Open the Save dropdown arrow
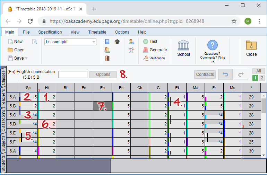The height and width of the screenshot is (175, 267). tap(26, 58)
